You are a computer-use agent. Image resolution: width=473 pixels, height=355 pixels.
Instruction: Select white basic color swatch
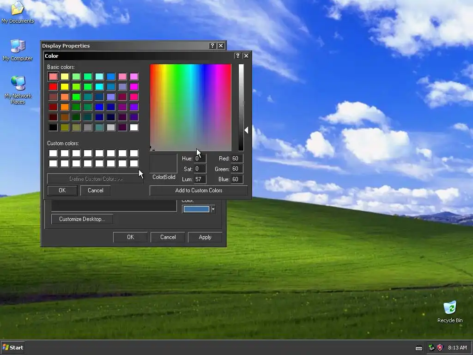(134, 127)
